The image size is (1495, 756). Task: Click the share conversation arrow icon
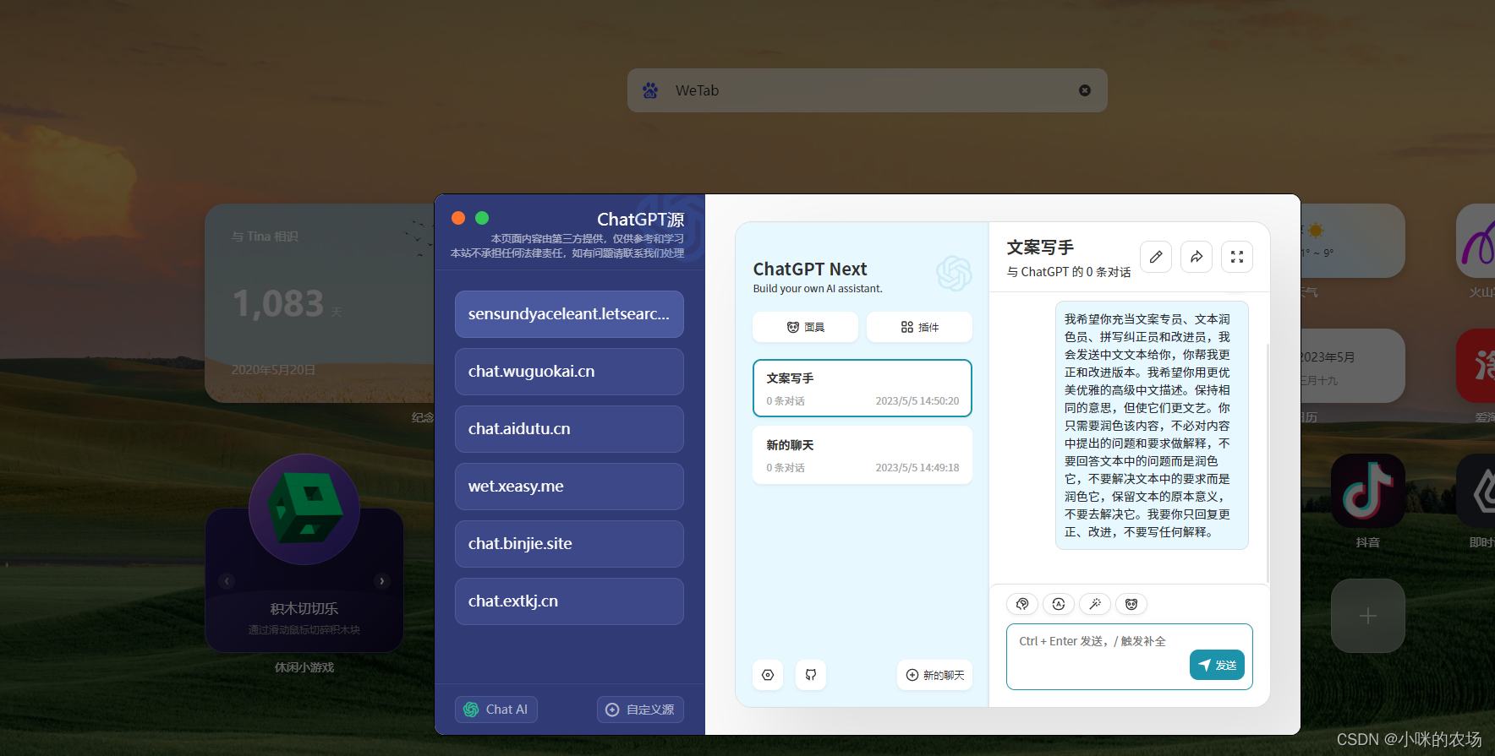tap(1197, 257)
